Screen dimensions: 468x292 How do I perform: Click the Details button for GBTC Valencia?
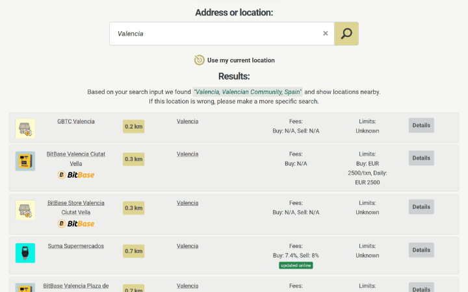(x=421, y=125)
